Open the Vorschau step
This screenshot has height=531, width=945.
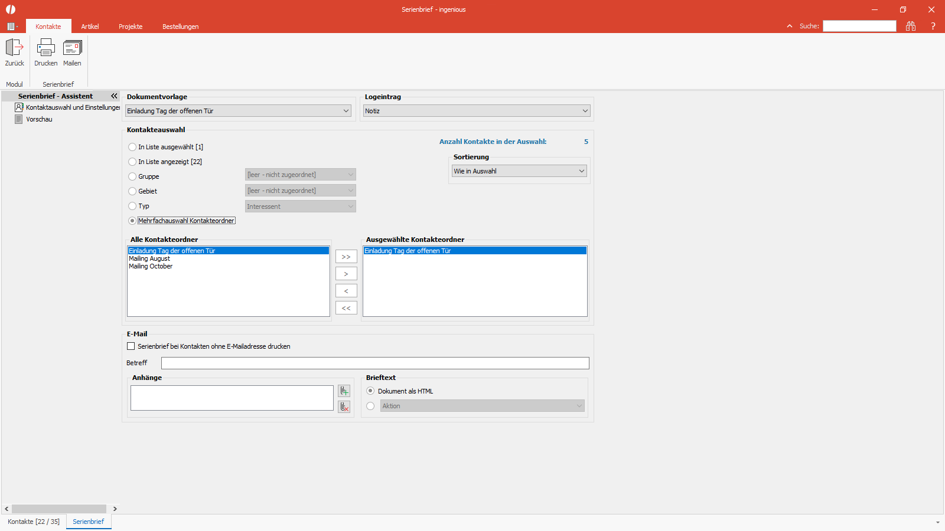[39, 119]
